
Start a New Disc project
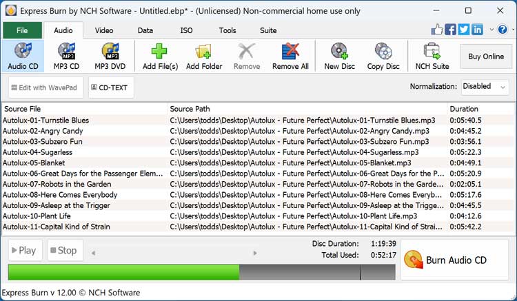[339, 56]
